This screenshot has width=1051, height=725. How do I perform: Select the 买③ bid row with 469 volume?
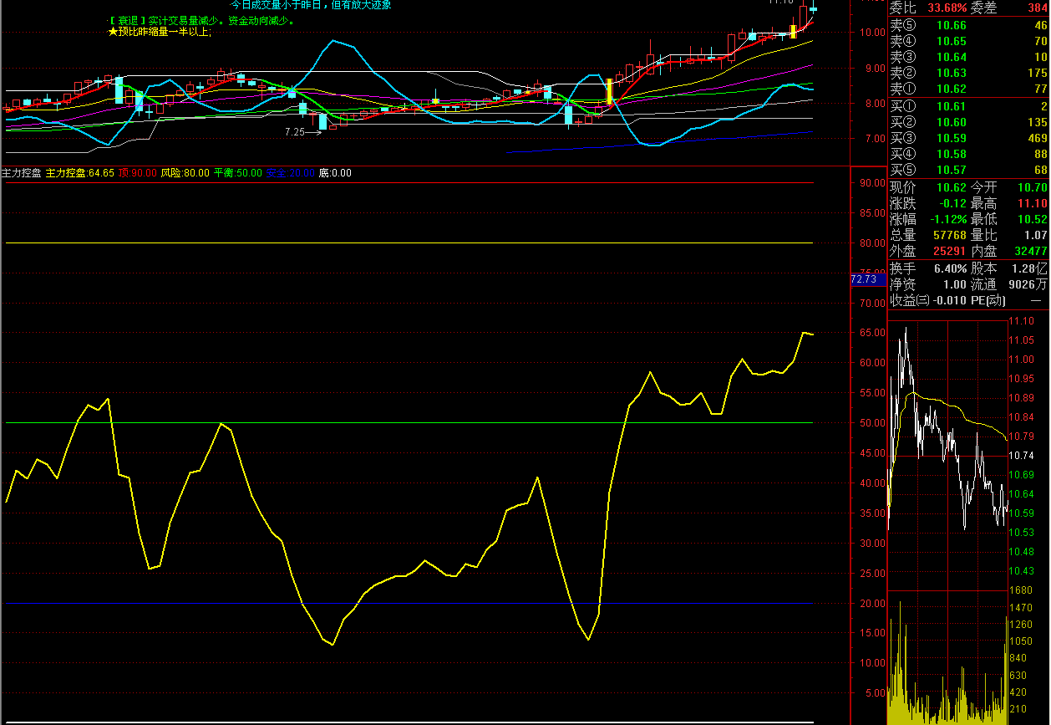967,138
